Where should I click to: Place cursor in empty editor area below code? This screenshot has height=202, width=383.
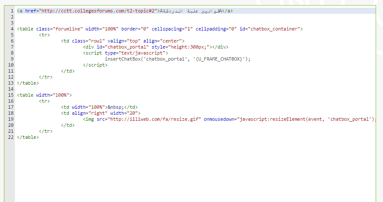(x=196, y=171)
